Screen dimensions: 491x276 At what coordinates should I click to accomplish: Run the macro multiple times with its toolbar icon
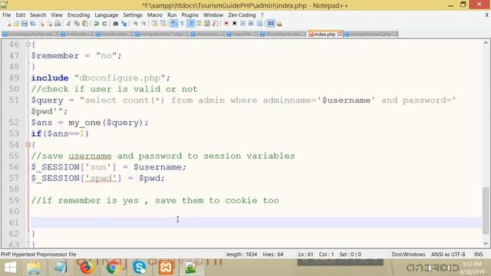[251, 24]
